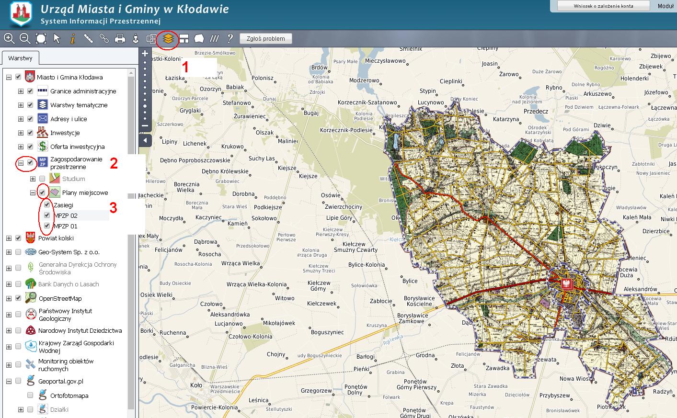
Task: Click Wniosek o założenie konta button
Action: [603, 6]
